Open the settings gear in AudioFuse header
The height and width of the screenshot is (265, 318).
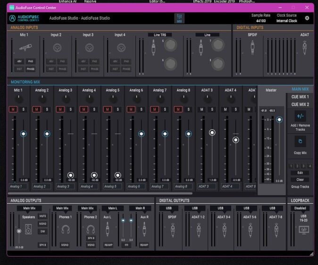[307, 18]
